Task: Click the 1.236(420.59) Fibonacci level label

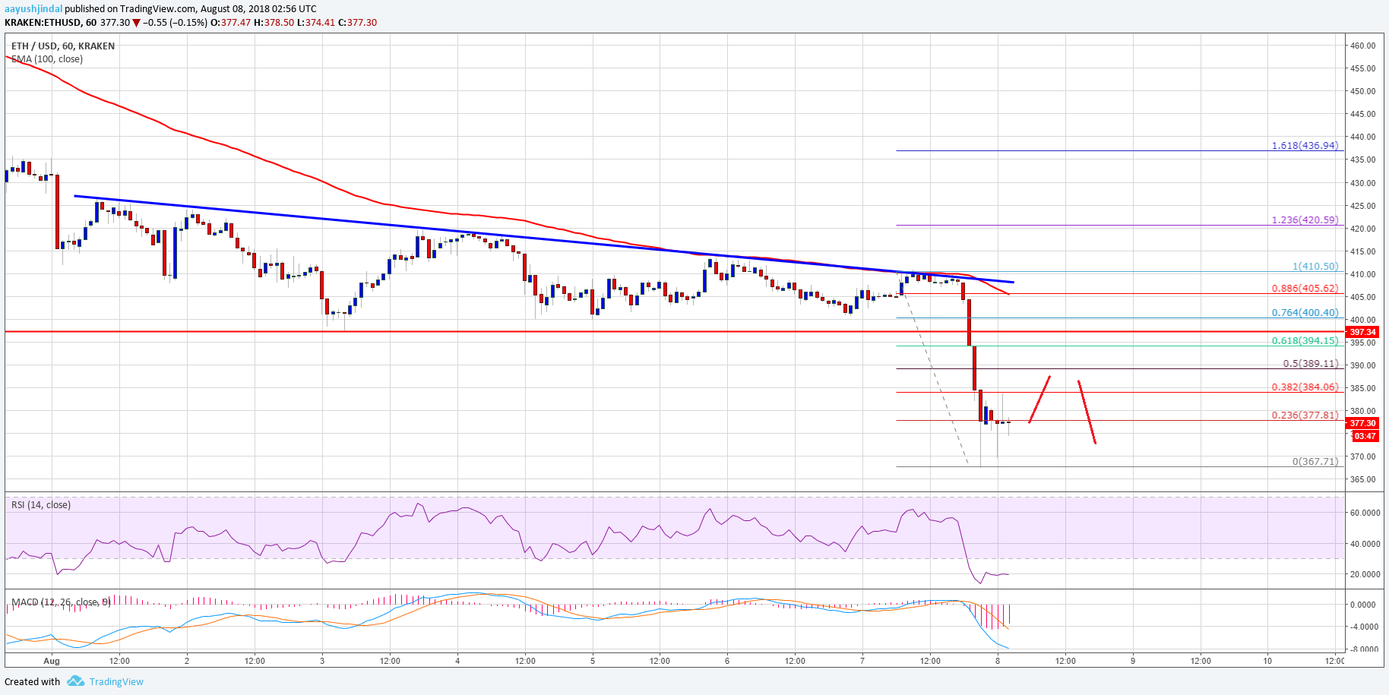Action: point(1305,220)
